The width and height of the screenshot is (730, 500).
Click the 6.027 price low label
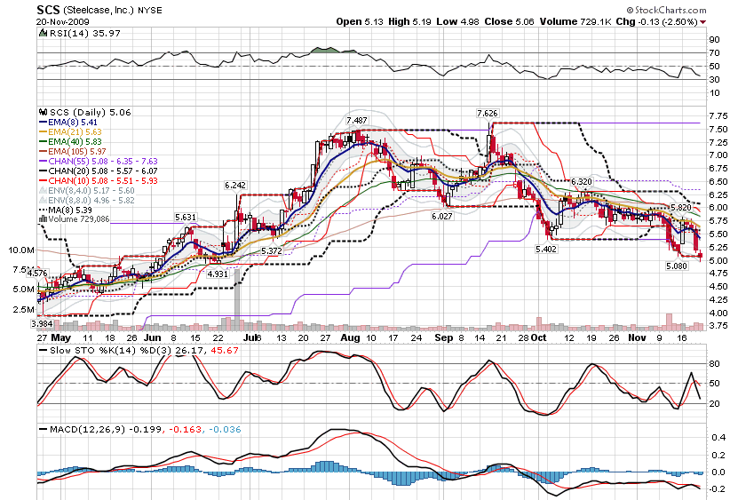[441, 216]
